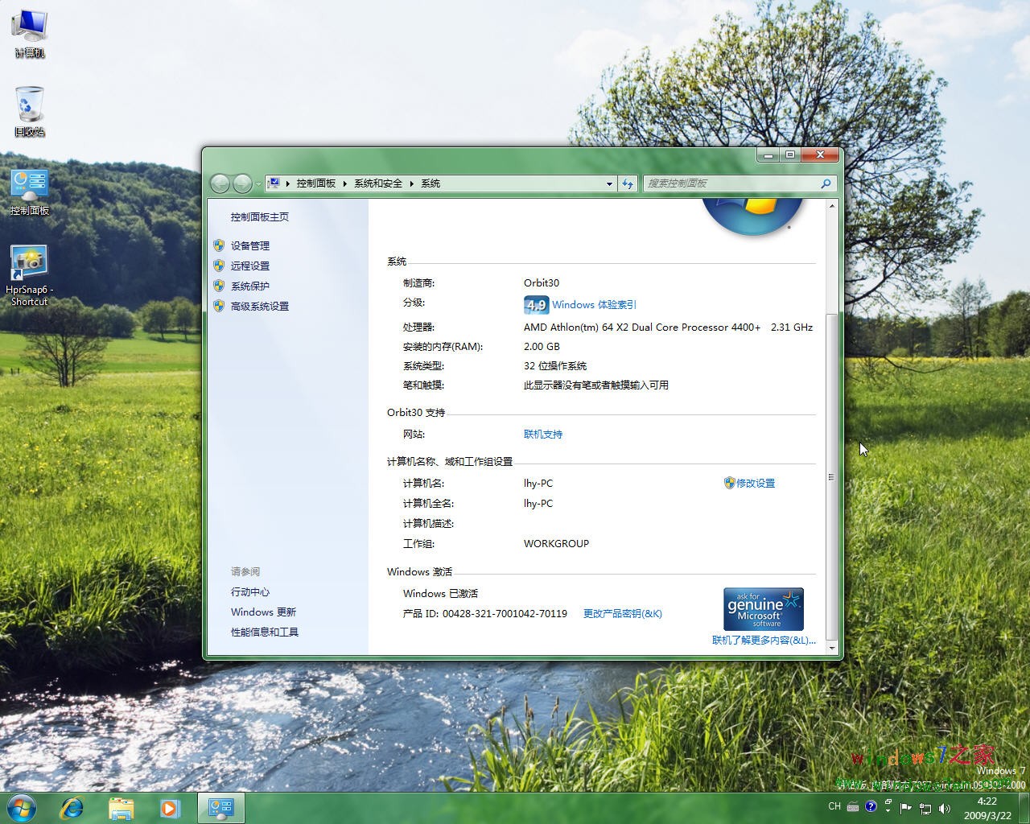Click the Windows 体验索引 link
This screenshot has width=1030, height=824.
(x=594, y=305)
